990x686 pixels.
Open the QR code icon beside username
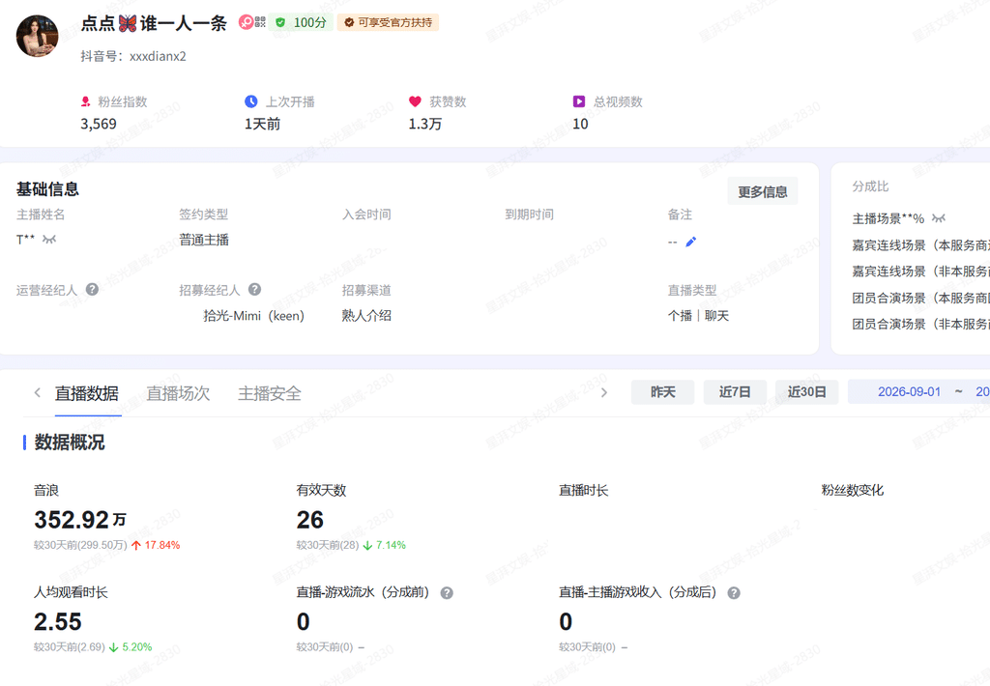tap(260, 22)
